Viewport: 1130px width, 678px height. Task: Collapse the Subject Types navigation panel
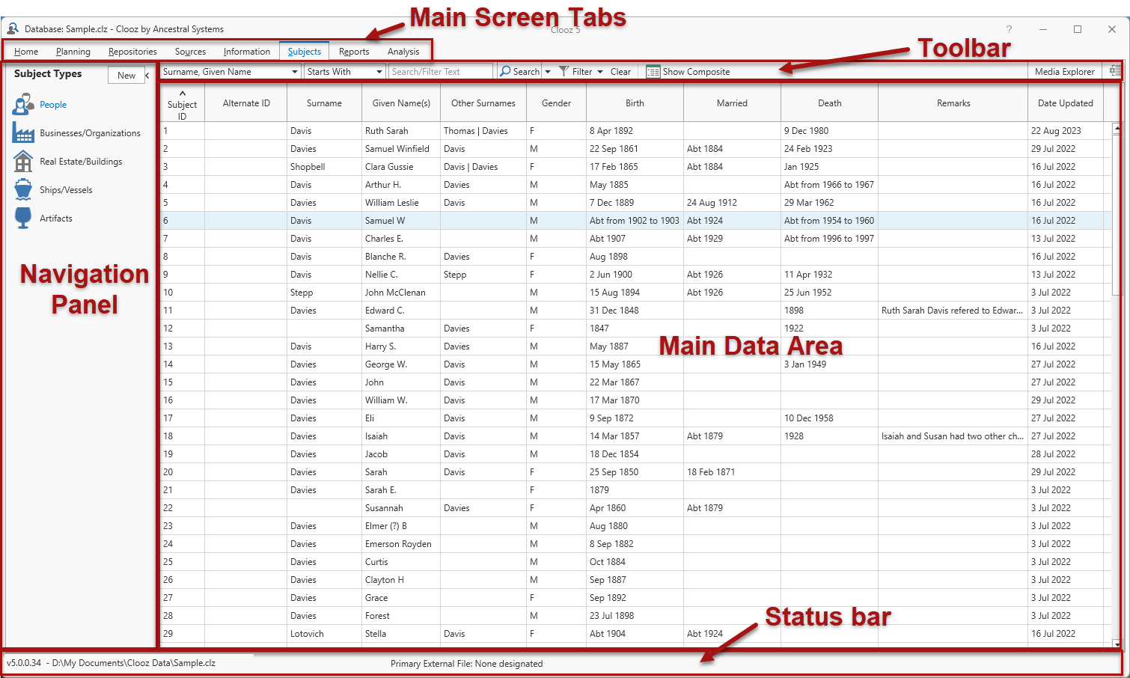tap(147, 76)
